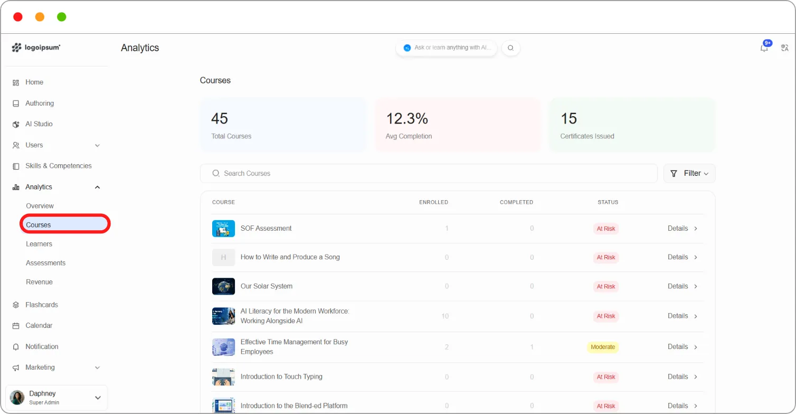This screenshot has width=796, height=414.
Task: Click the H placeholder thumbnail for Song course
Action: (223, 257)
